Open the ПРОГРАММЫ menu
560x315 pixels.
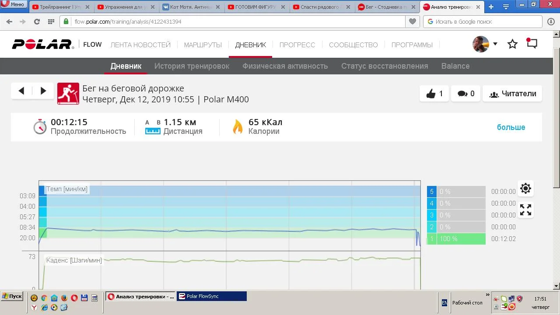click(412, 45)
